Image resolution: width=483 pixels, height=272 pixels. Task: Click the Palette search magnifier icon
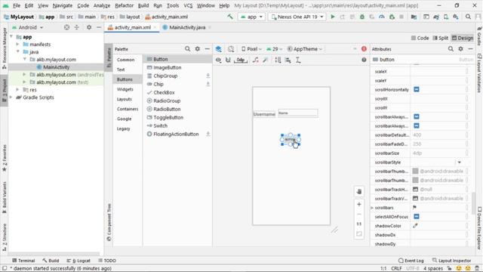[x=188, y=49]
